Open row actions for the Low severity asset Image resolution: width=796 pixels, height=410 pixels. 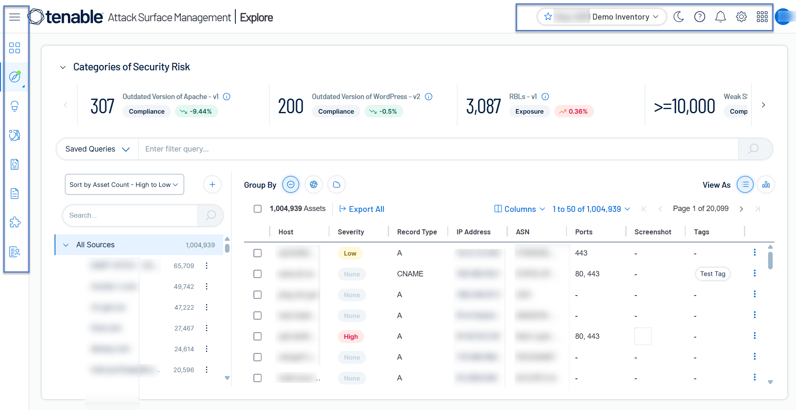coord(754,252)
